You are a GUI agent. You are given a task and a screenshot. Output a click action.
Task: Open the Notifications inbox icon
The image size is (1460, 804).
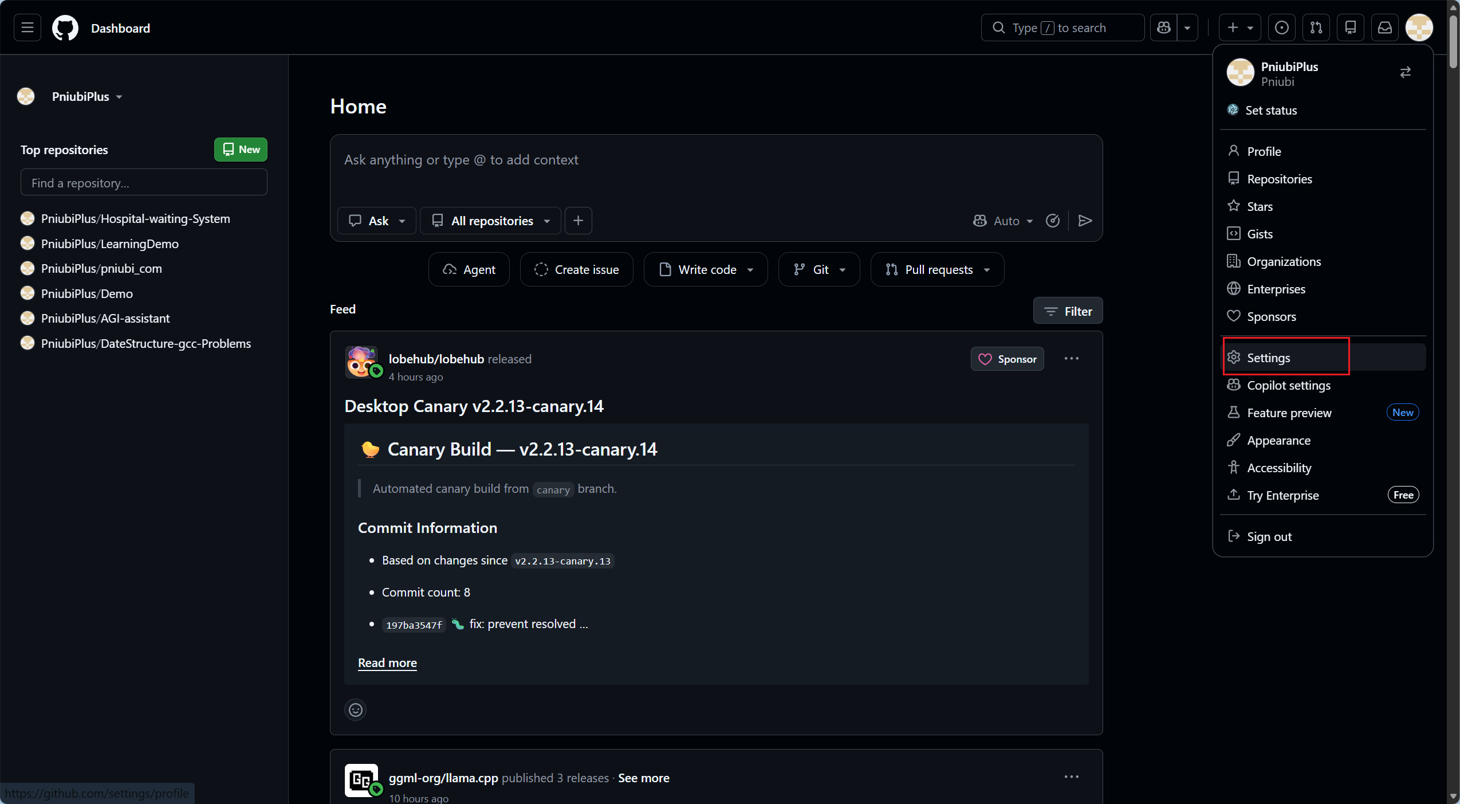(1385, 28)
